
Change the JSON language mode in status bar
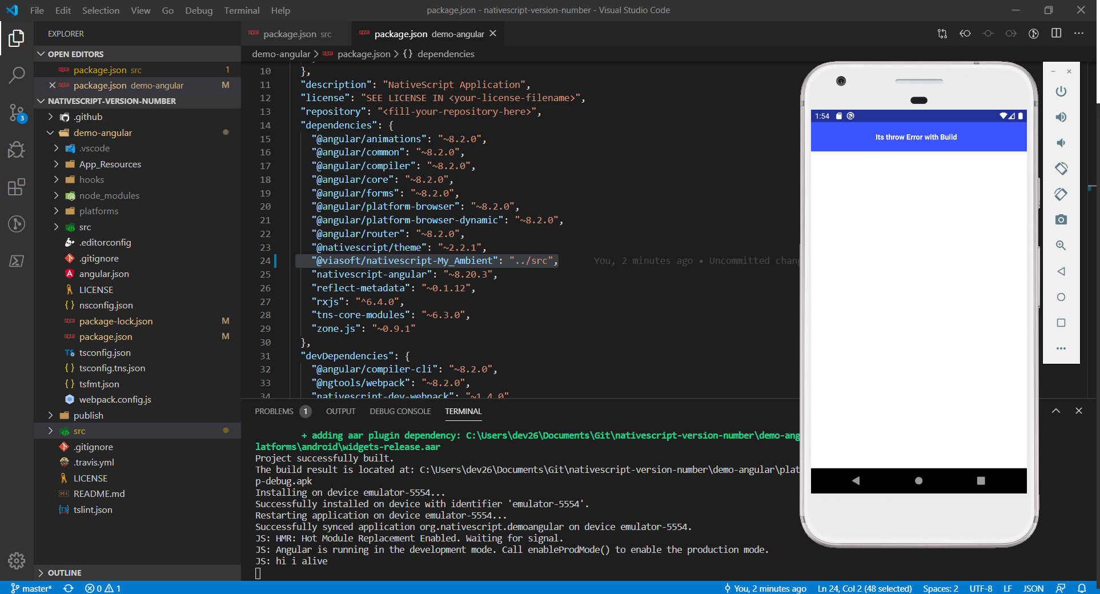(1033, 588)
